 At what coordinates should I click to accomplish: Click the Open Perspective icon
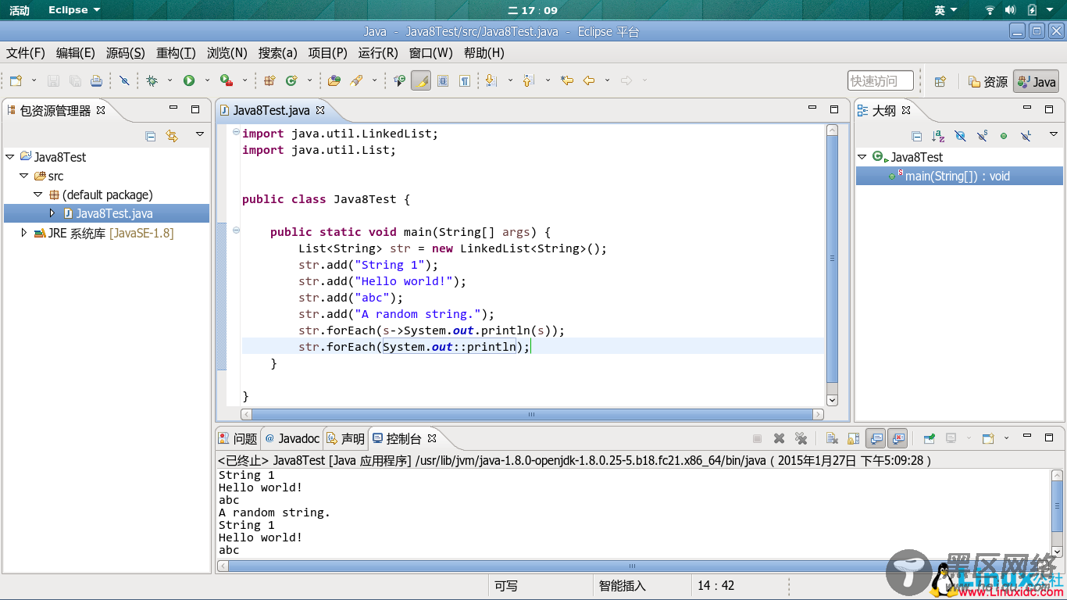[940, 81]
